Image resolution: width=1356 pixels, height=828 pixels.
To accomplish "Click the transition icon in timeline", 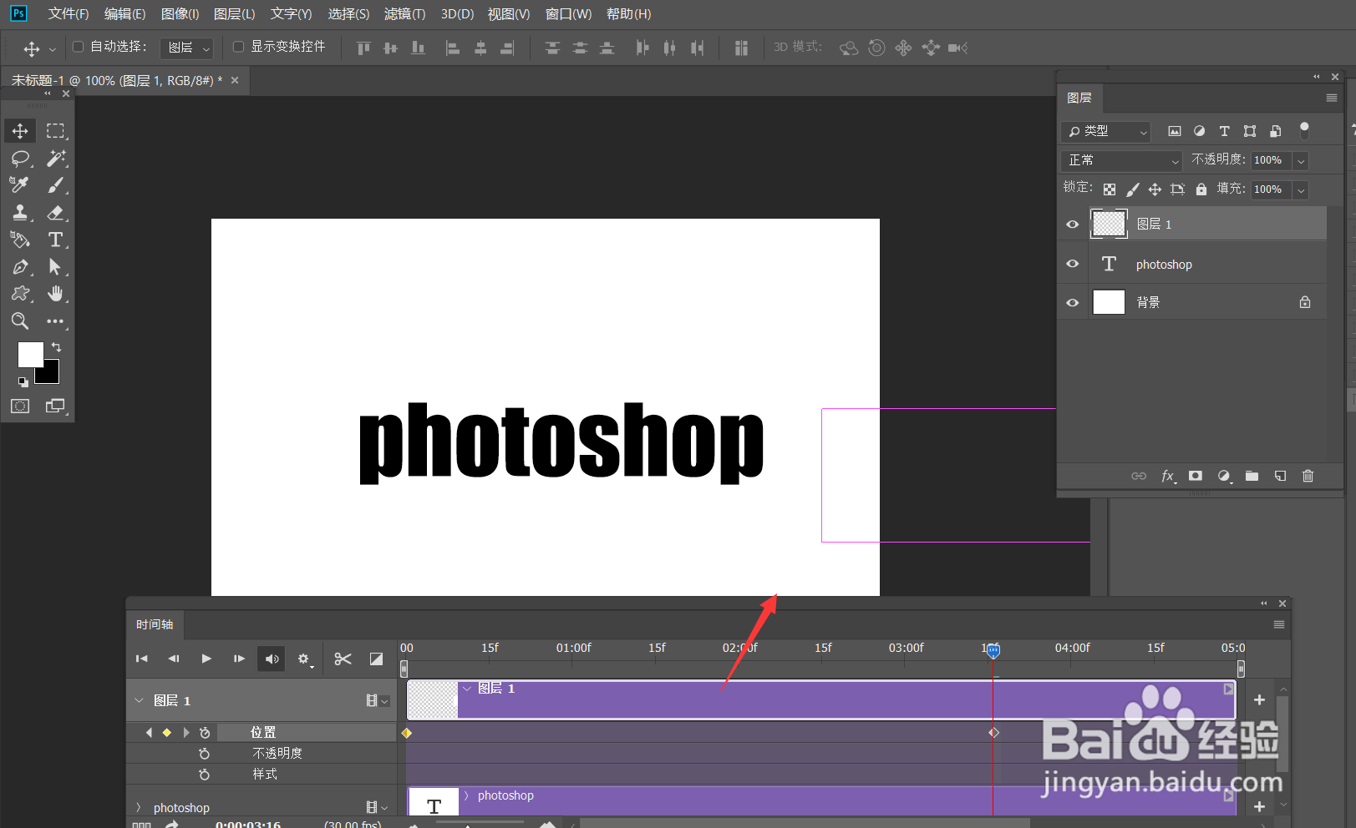I will point(377,659).
